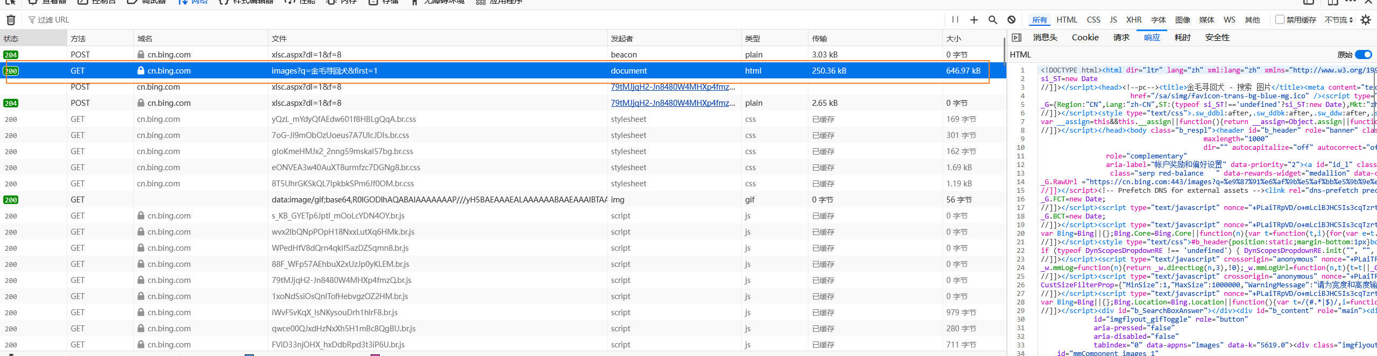Select eONVEA3w40AuXT8urmfzc7DGNg8.br.css request

(x=503, y=168)
